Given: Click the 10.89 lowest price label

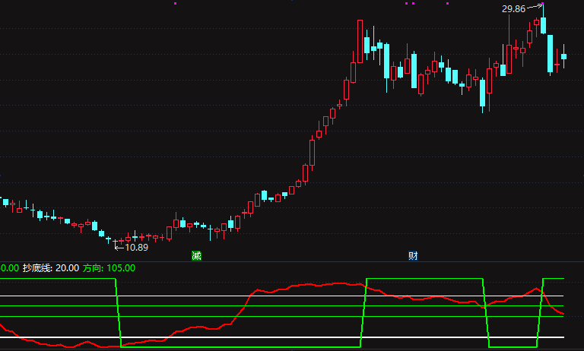Looking at the screenshot, I should click(136, 248).
